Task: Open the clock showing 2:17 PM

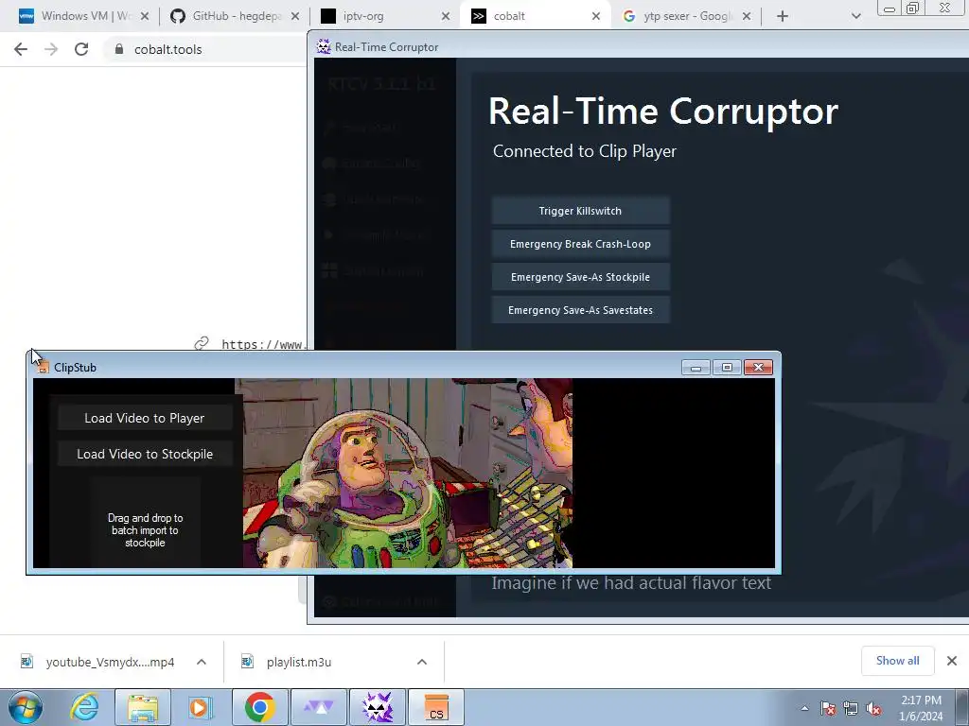Action: tap(921, 708)
